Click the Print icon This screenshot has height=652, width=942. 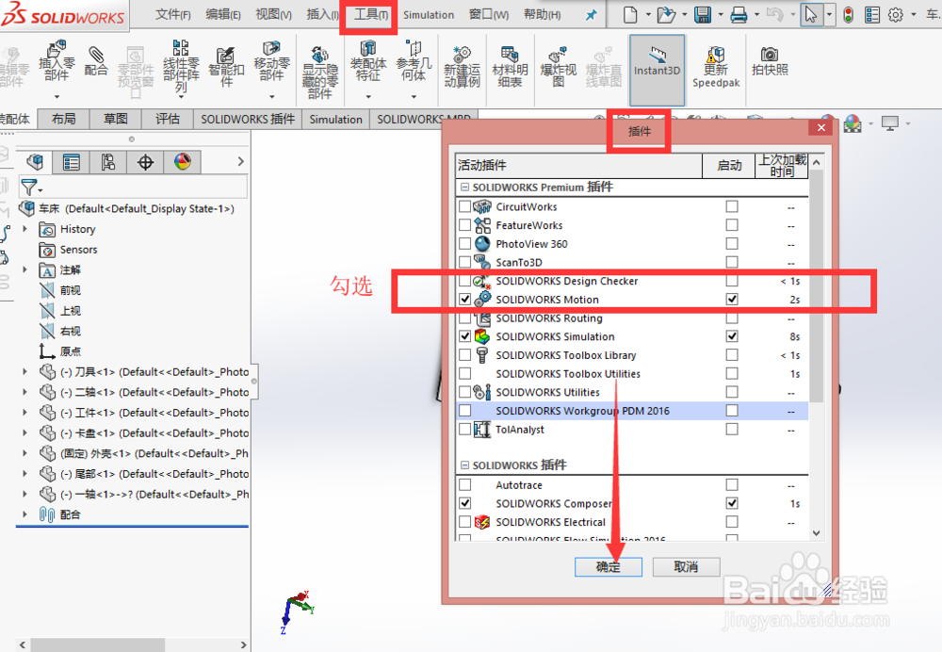click(x=739, y=14)
